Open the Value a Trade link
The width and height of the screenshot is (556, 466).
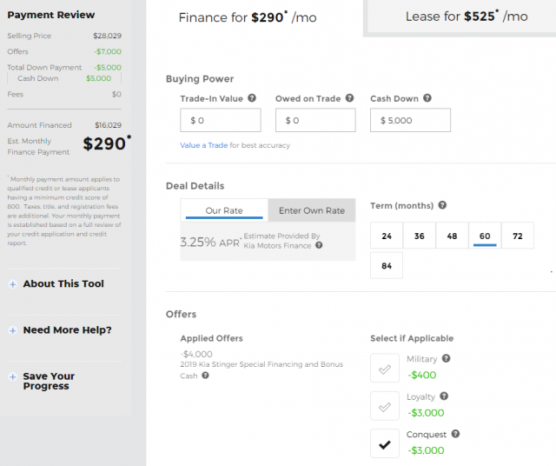point(203,145)
